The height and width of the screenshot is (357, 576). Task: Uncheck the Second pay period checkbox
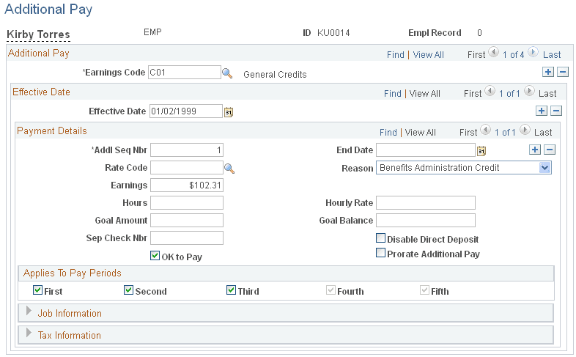point(128,290)
